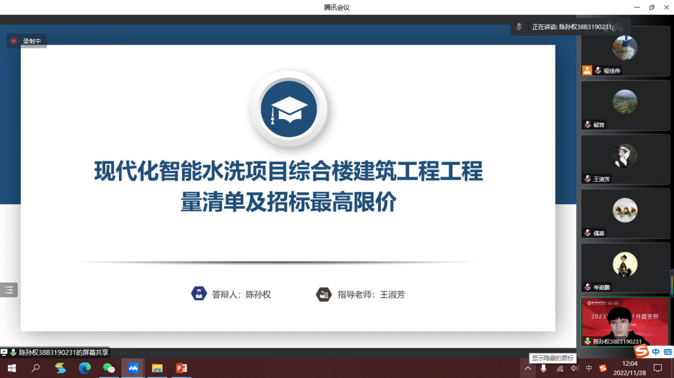Expand the hidden system tray icons
Viewport: 674px width, 378px height.
coord(527,368)
